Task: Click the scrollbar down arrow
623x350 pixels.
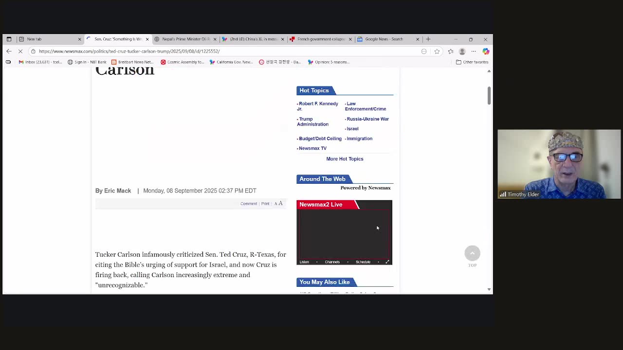Action: (489, 289)
